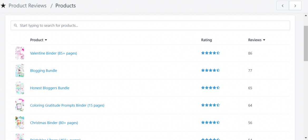Screen dimensions: 308x140
Task: Click the vertical scrollbar thumb
Action: point(306,43)
